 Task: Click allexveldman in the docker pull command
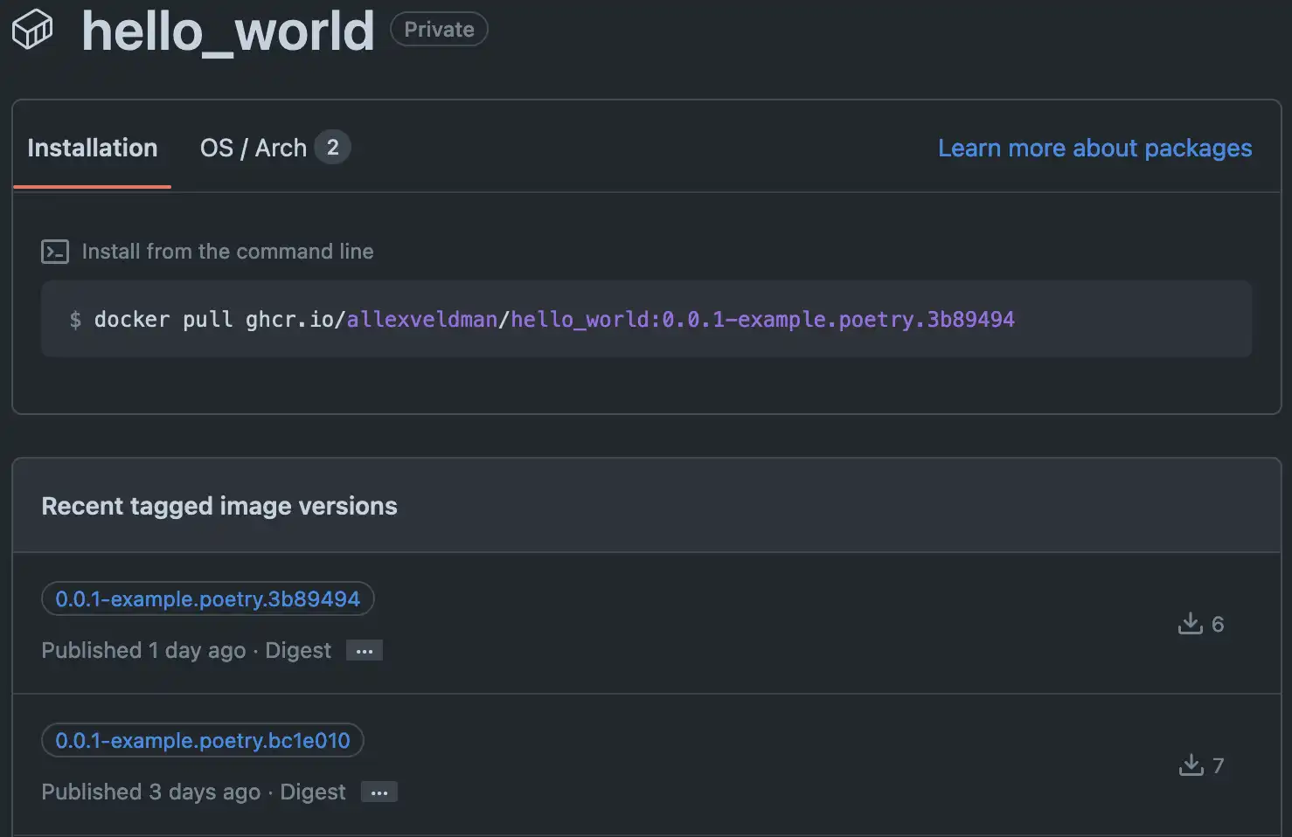pyautogui.click(x=421, y=320)
